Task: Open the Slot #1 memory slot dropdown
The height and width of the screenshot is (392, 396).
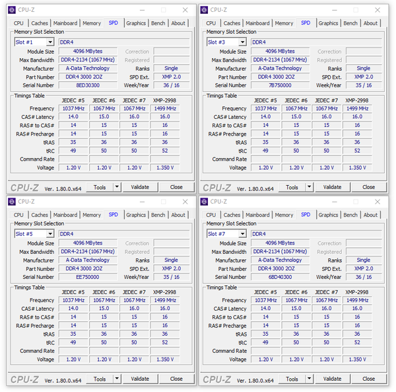Action: click(50, 42)
